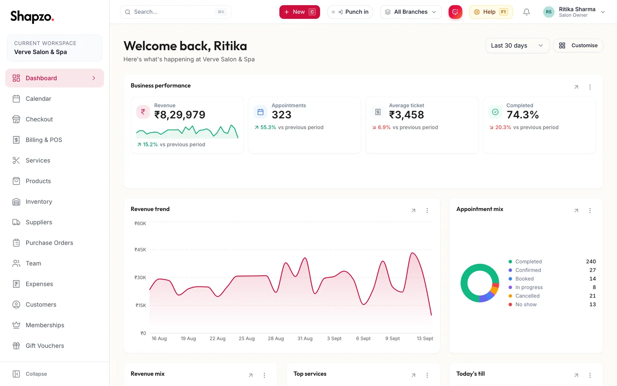
Task: Click the Average ticket receipt icon
Action: (x=378, y=112)
